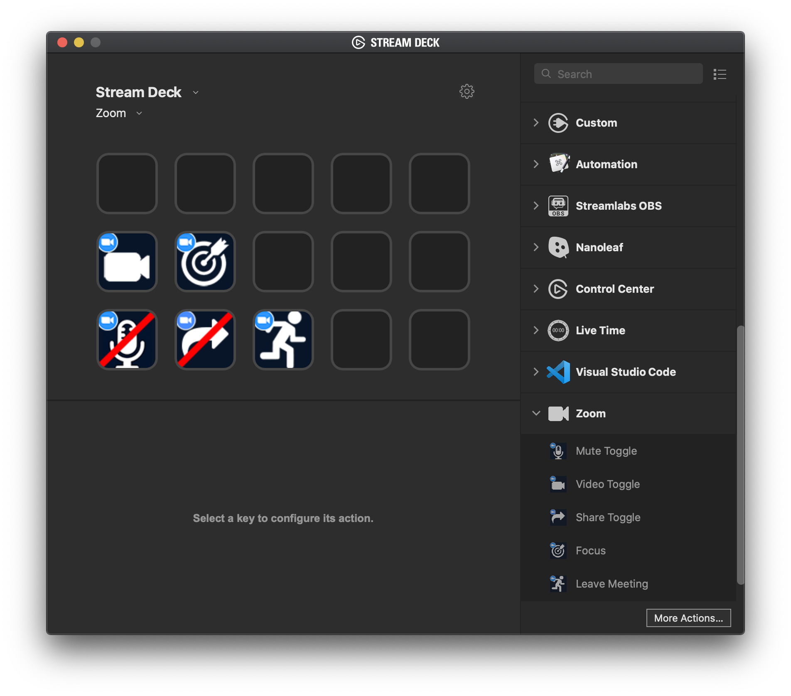Click the Live Time clock icon
This screenshot has width=791, height=696.
(558, 331)
